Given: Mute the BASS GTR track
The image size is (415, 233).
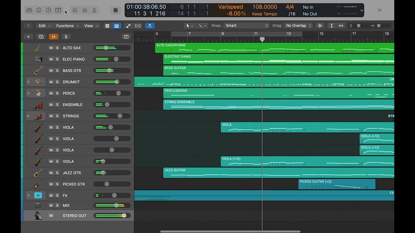Looking at the screenshot, I should coord(51,71).
